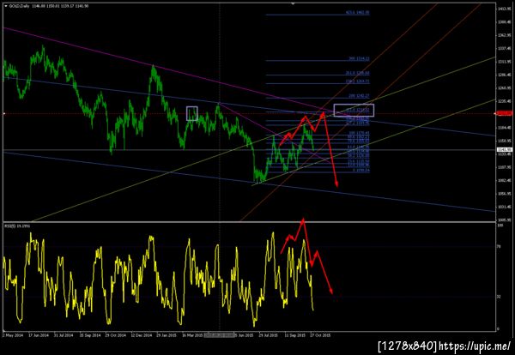Click the 2 May 2014 date label
Viewport: 515px width, 355px height.
pyautogui.click(x=13, y=335)
